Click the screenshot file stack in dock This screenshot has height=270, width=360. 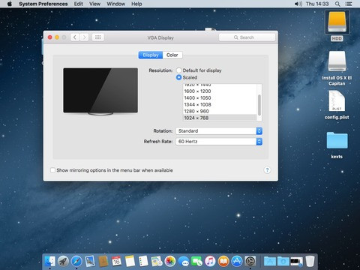(296, 262)
